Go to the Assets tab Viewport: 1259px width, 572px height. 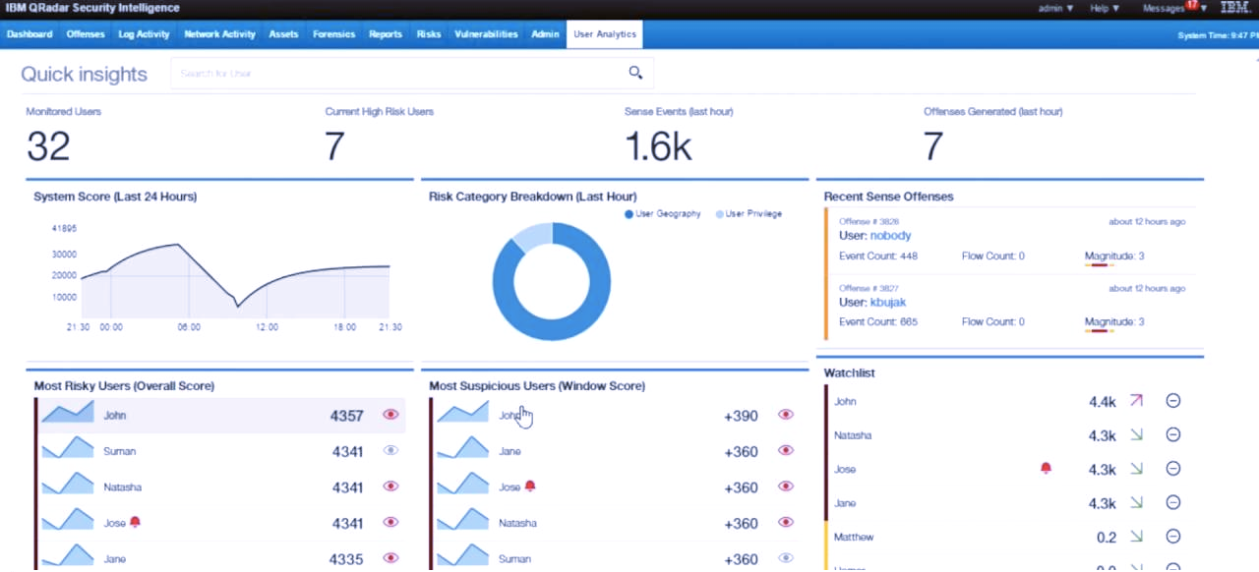tap(283, 34)
